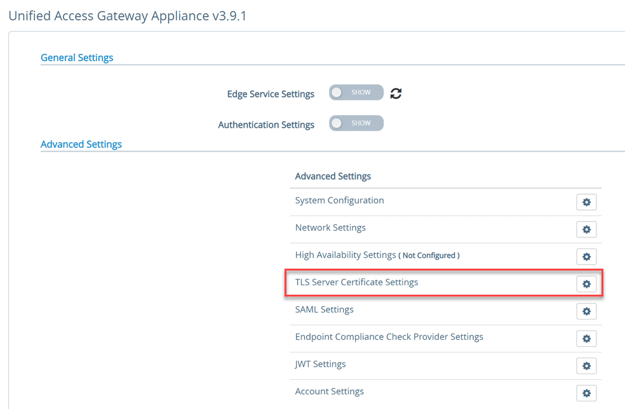The height and width of the screenshot is (409, 625).
Task: Open Endpoint Compliance Check Provider gear icon
Action: [x=586, y=339]
